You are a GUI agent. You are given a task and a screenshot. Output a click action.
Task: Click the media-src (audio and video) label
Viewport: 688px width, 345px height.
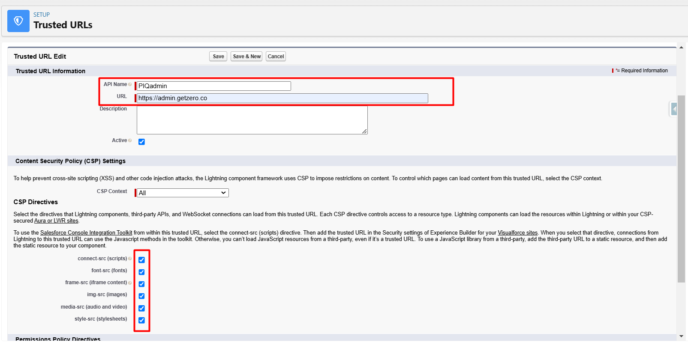tap(94, 307)
